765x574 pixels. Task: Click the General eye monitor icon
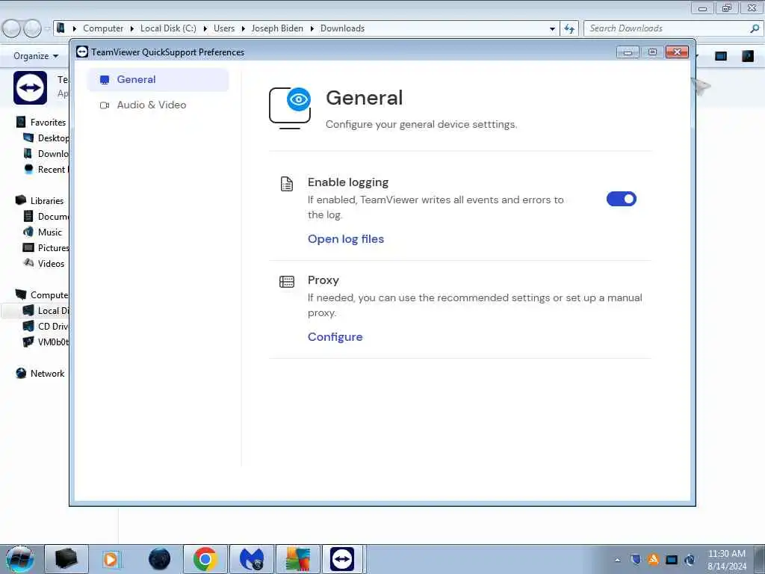point(291,108)
